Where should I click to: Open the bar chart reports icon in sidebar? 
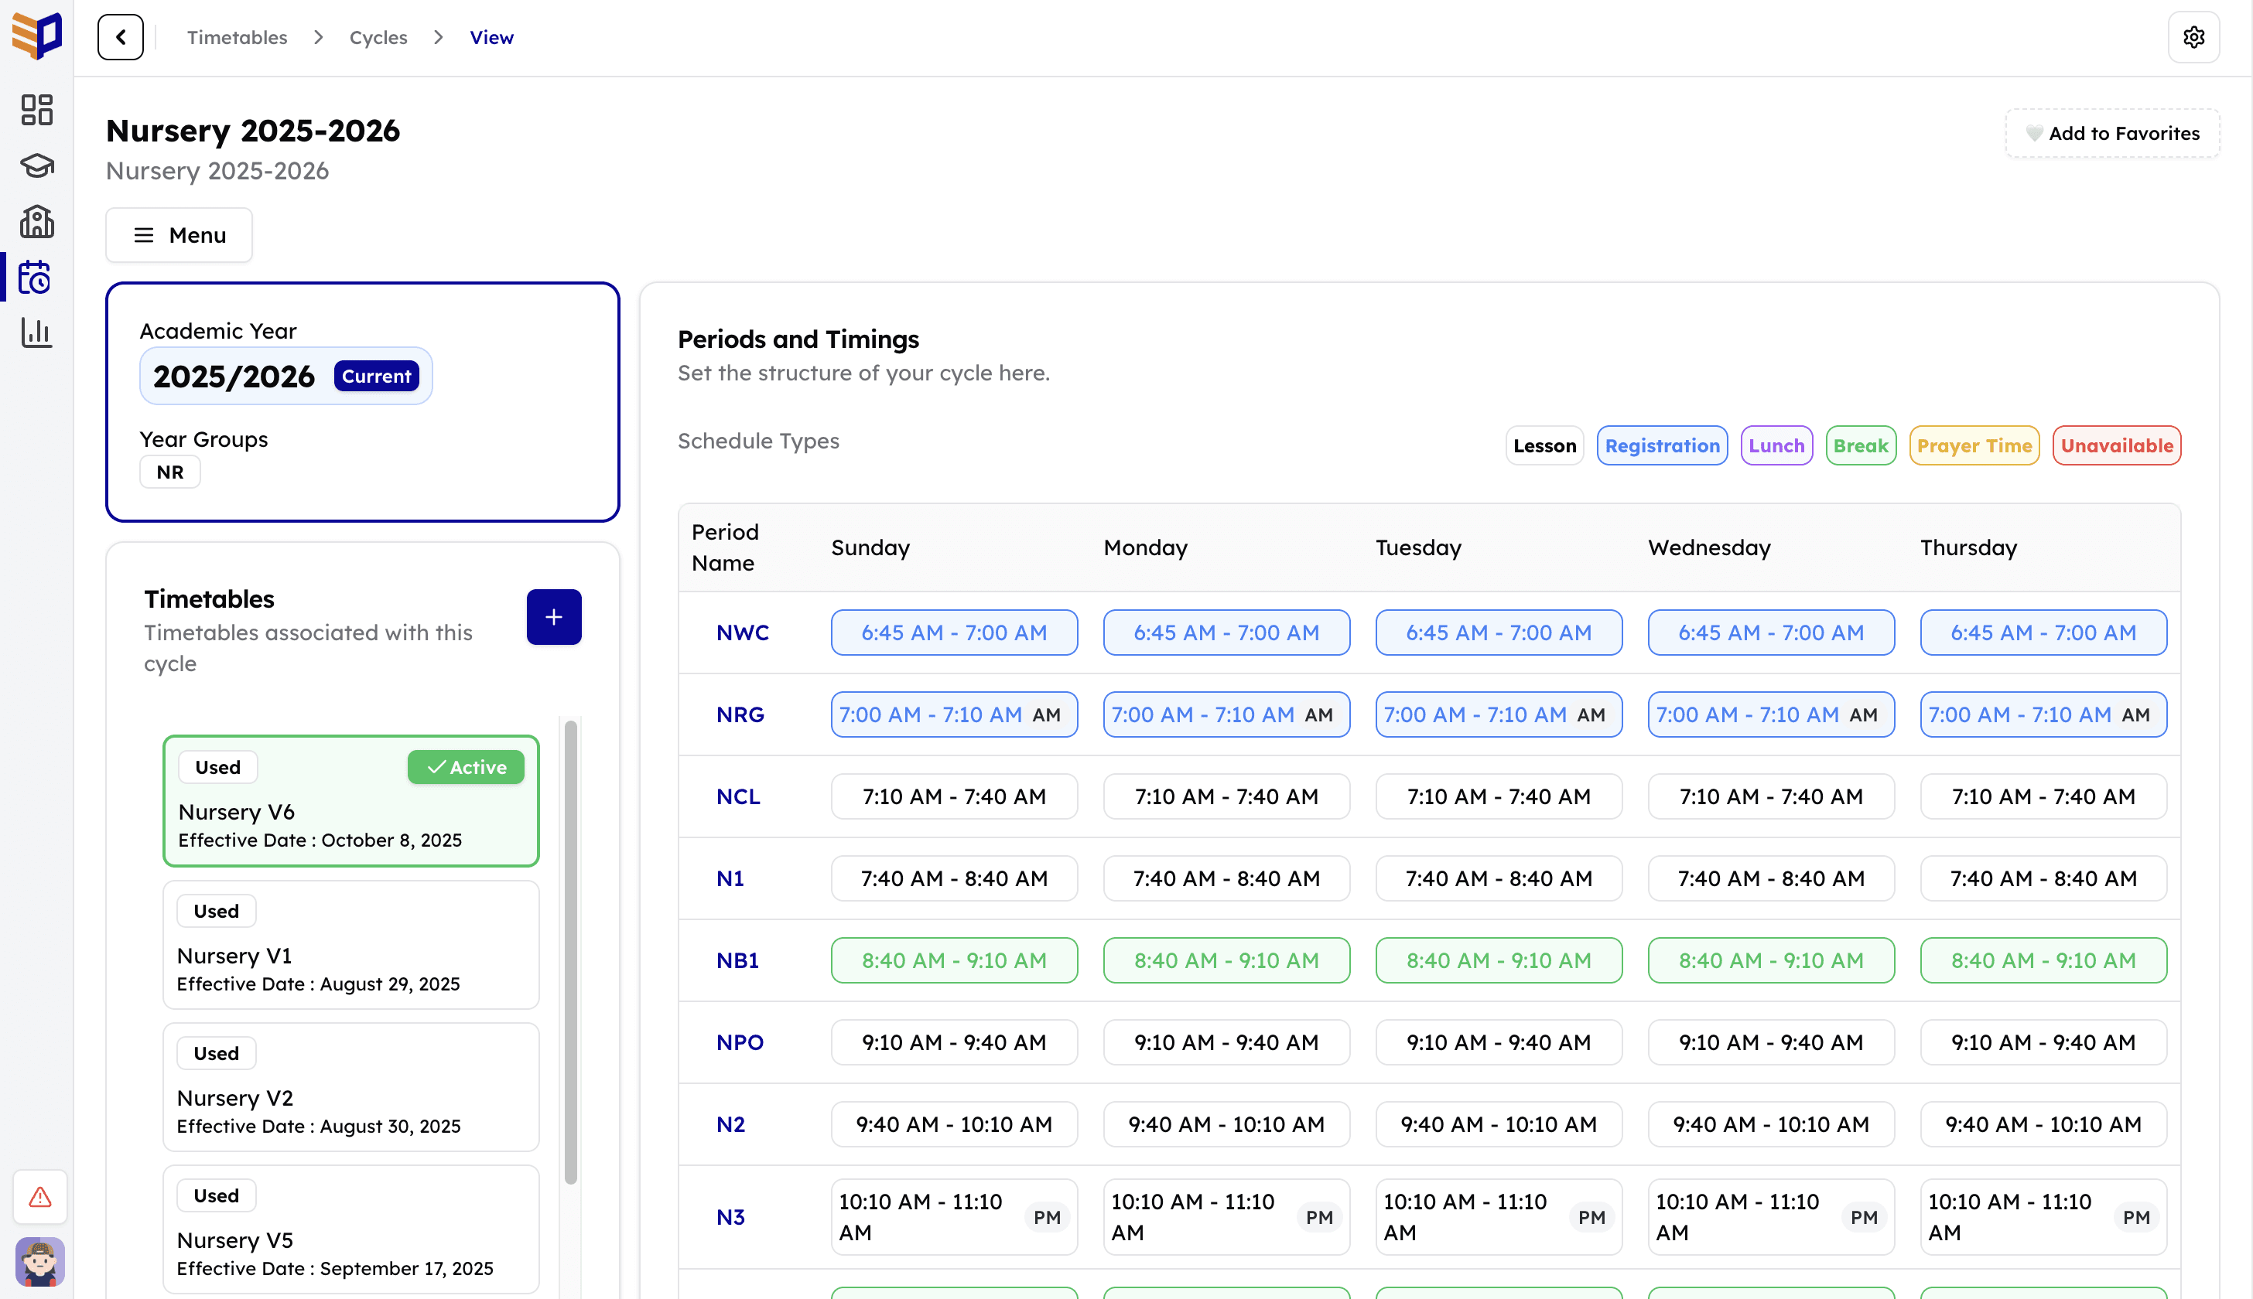tap(36, 332)
